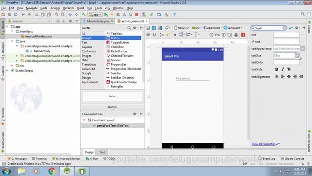Viewport: 312px width, 176px height.
Task: Click the Find magnifier icon in toolbar
Action: [57, 14]
